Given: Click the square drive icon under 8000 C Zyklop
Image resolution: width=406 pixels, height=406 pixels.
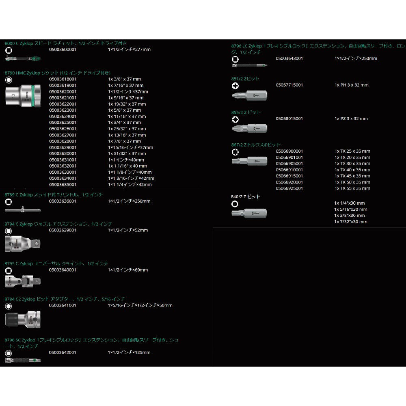Looking at the screenshot, I should pos(9,50).
